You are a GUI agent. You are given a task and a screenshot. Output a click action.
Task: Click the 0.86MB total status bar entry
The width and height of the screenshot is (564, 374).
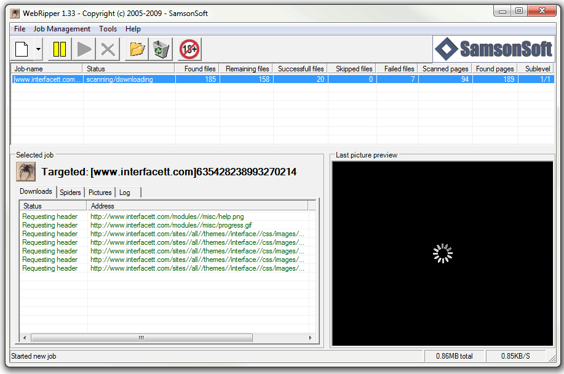point(455,356)
